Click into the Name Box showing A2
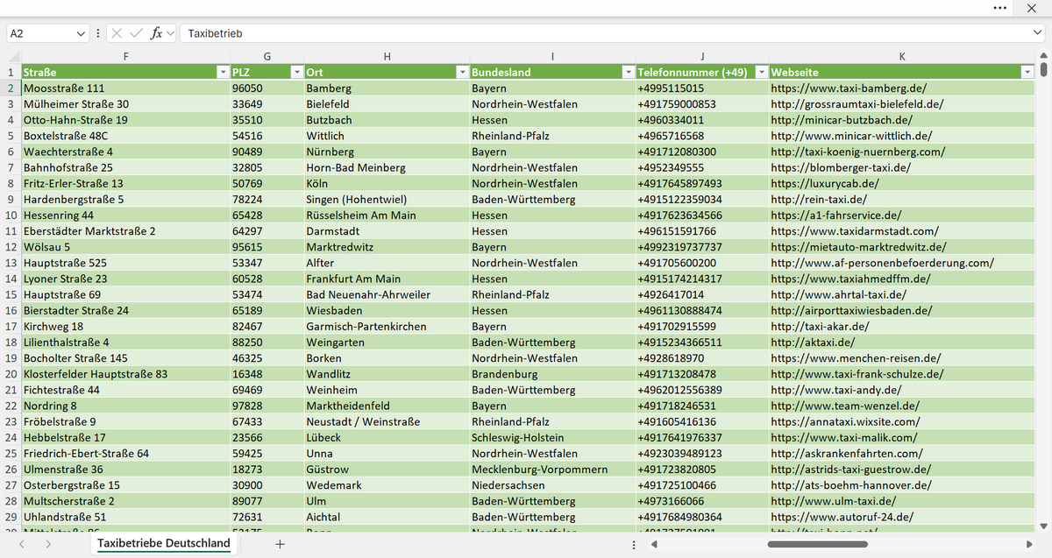This screenshot has width=1052, height=558. pos(41,33)
